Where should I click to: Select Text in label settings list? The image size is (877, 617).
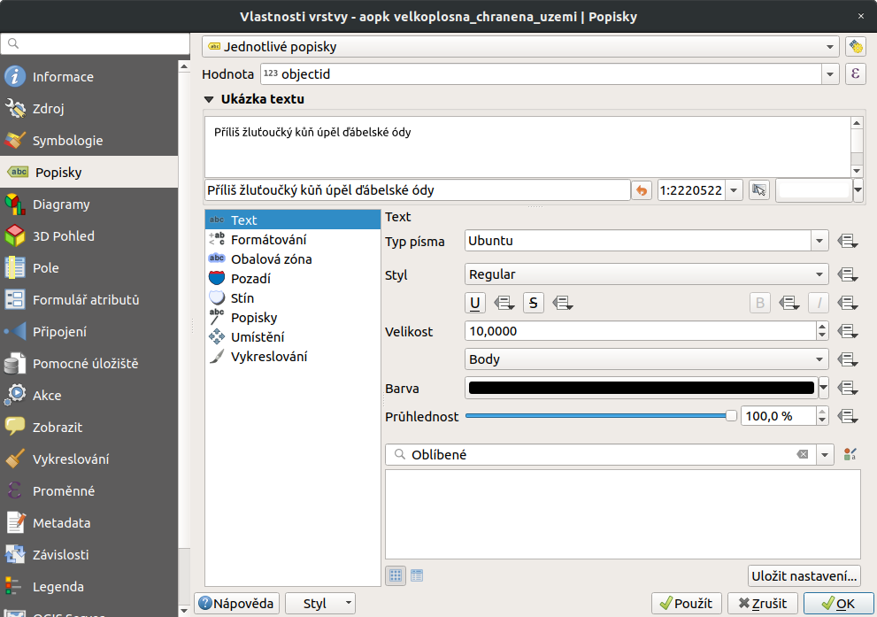click(x=293, y=220)
